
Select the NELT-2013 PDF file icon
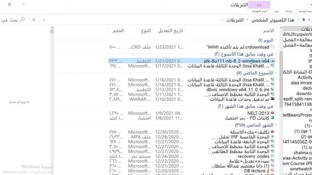pos(273,113)
